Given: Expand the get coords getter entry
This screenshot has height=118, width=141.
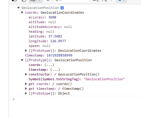Looking at the screenshot, I should click(26, 84).
